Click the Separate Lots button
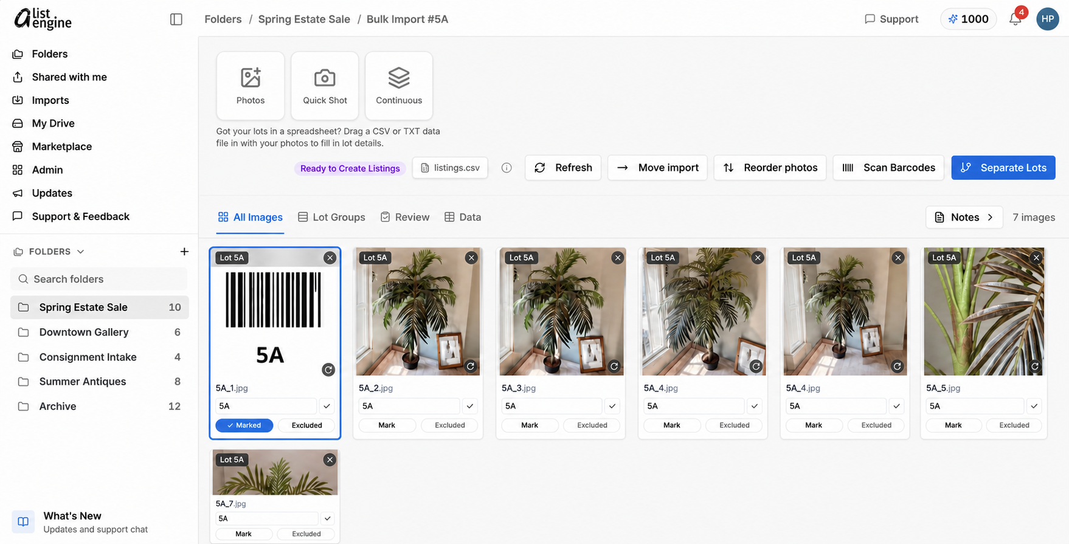The height and width of the screenshot is (544, 1069). pos(1003,168)
